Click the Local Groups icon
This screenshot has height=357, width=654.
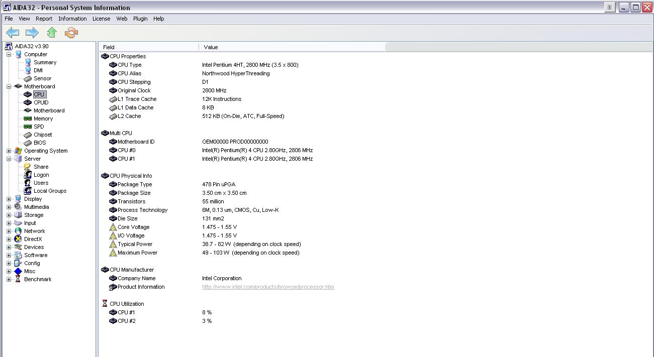pyautogui.click(x=28, y=191)
